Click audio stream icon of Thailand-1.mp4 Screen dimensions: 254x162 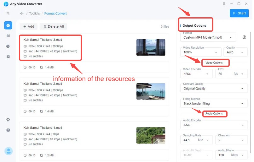25,139
